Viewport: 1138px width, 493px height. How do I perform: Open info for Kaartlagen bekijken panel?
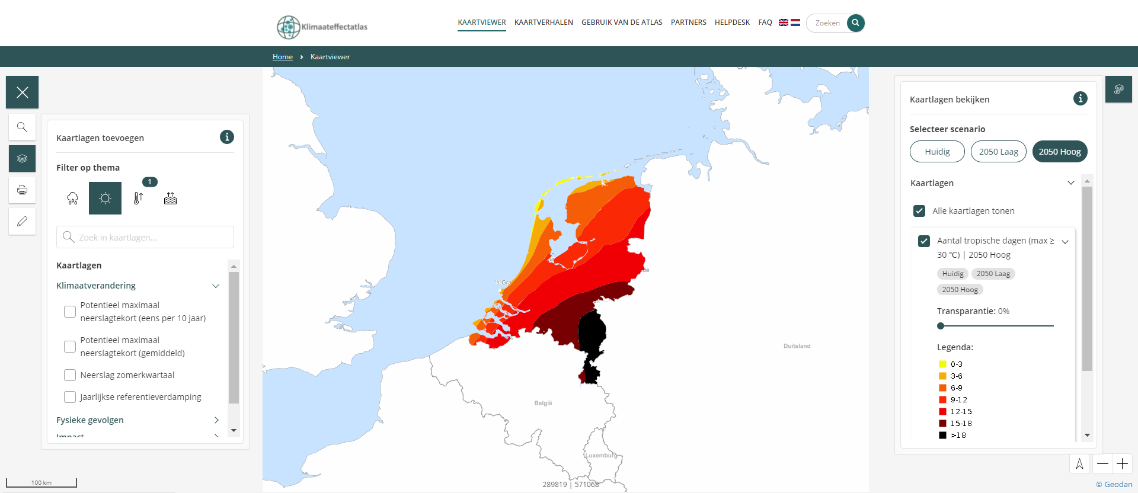click(x=1080, y=98)
